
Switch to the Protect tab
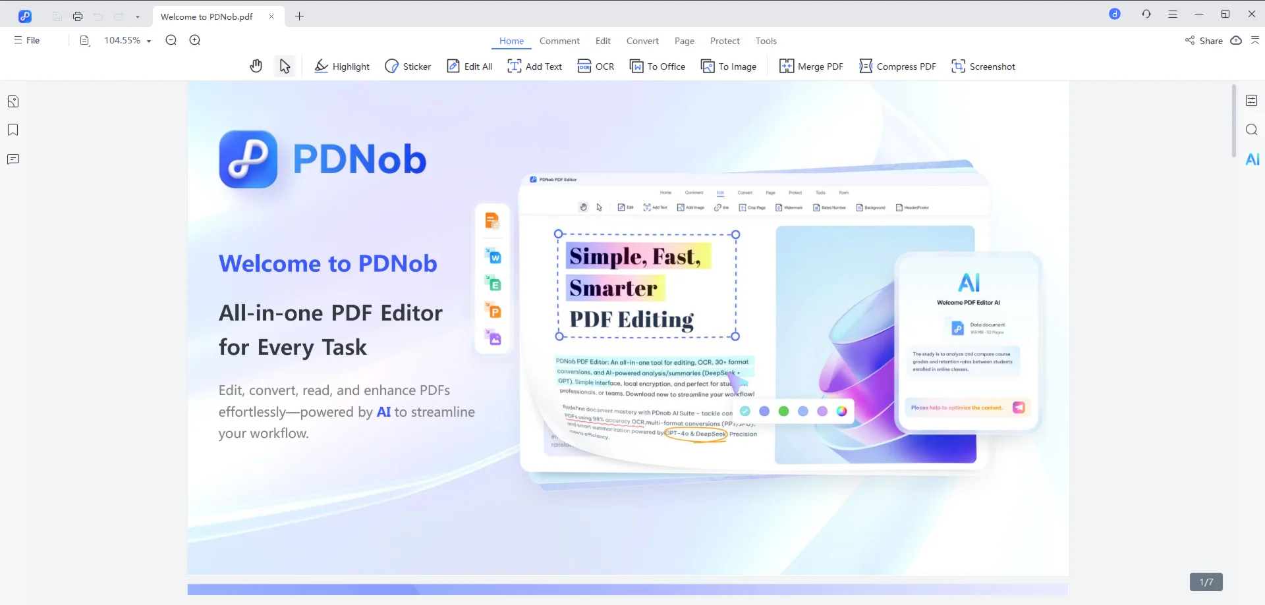[x=725, y=41]
